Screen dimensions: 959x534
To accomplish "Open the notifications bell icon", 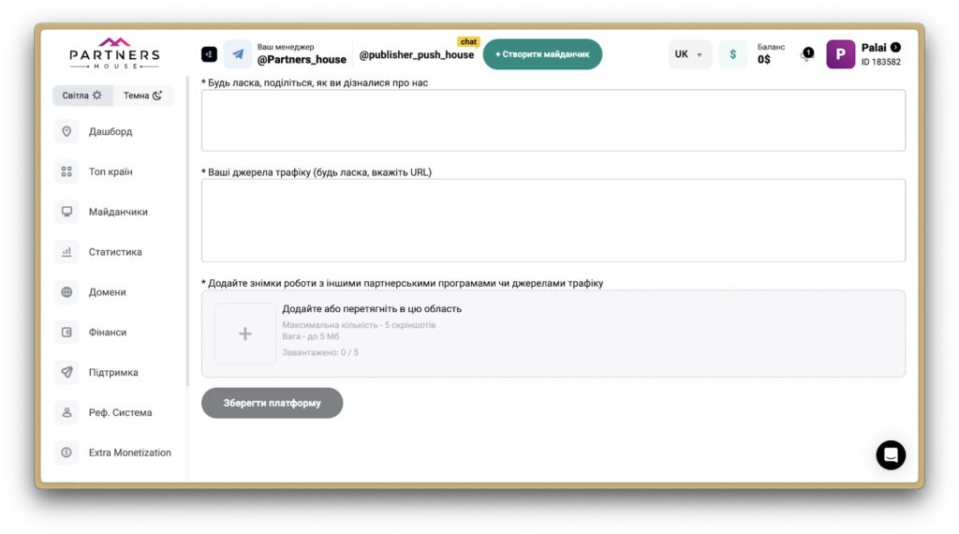I will pyautogui.click(x=805, y=55).
